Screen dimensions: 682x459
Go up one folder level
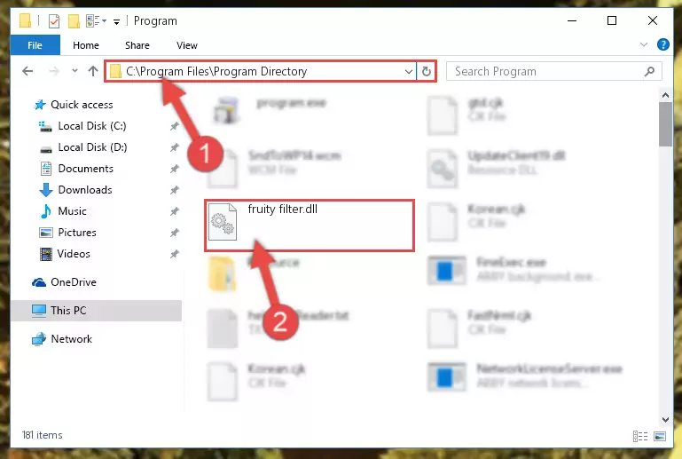(x=92, y=71)
